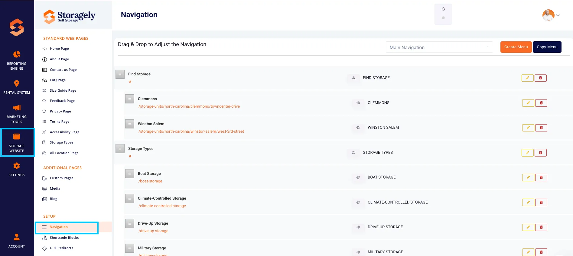This screenshot has height=256, width=573.
Task: Edit the Clemmons menu item
Action: point(528,103)
